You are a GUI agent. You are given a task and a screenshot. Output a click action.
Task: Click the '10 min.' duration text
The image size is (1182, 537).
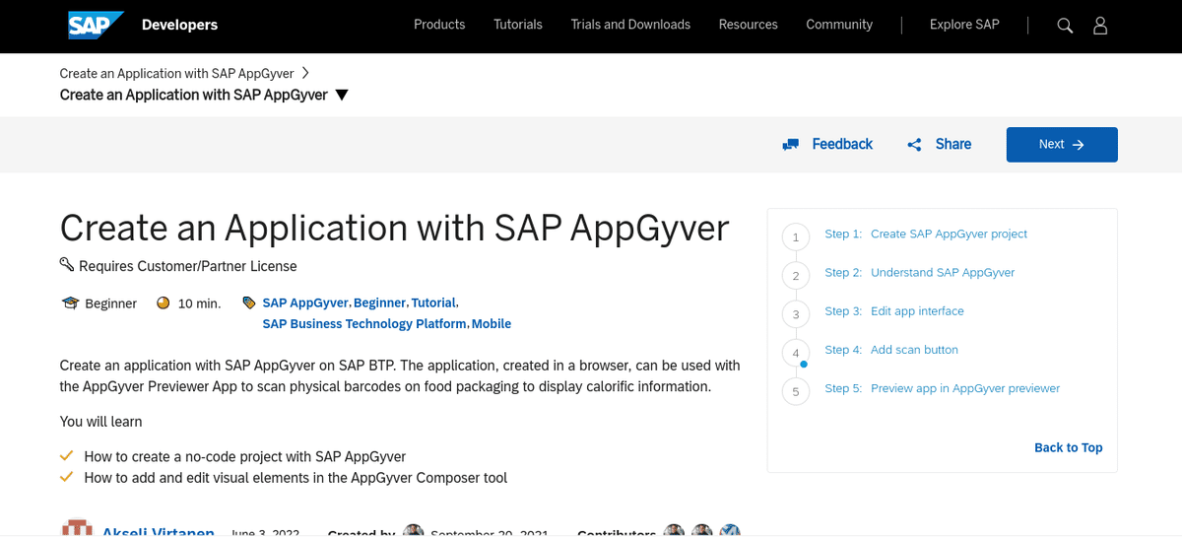click(x=200, y=303)
